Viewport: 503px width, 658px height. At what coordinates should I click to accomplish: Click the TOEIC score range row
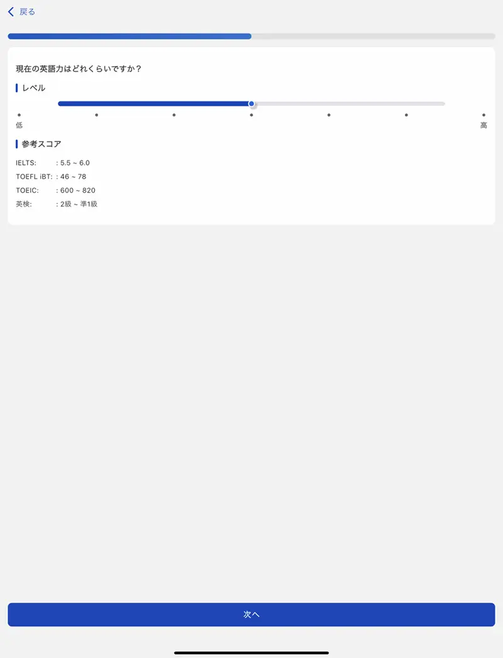pyautogui.click(x=55, y=190)
